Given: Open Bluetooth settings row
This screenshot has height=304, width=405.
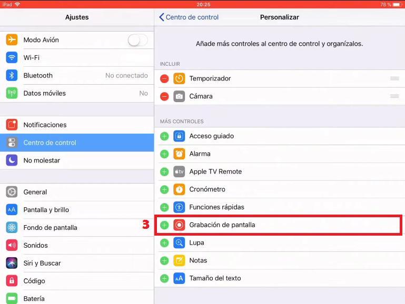Looking at the screenshot, I should 77,75.
